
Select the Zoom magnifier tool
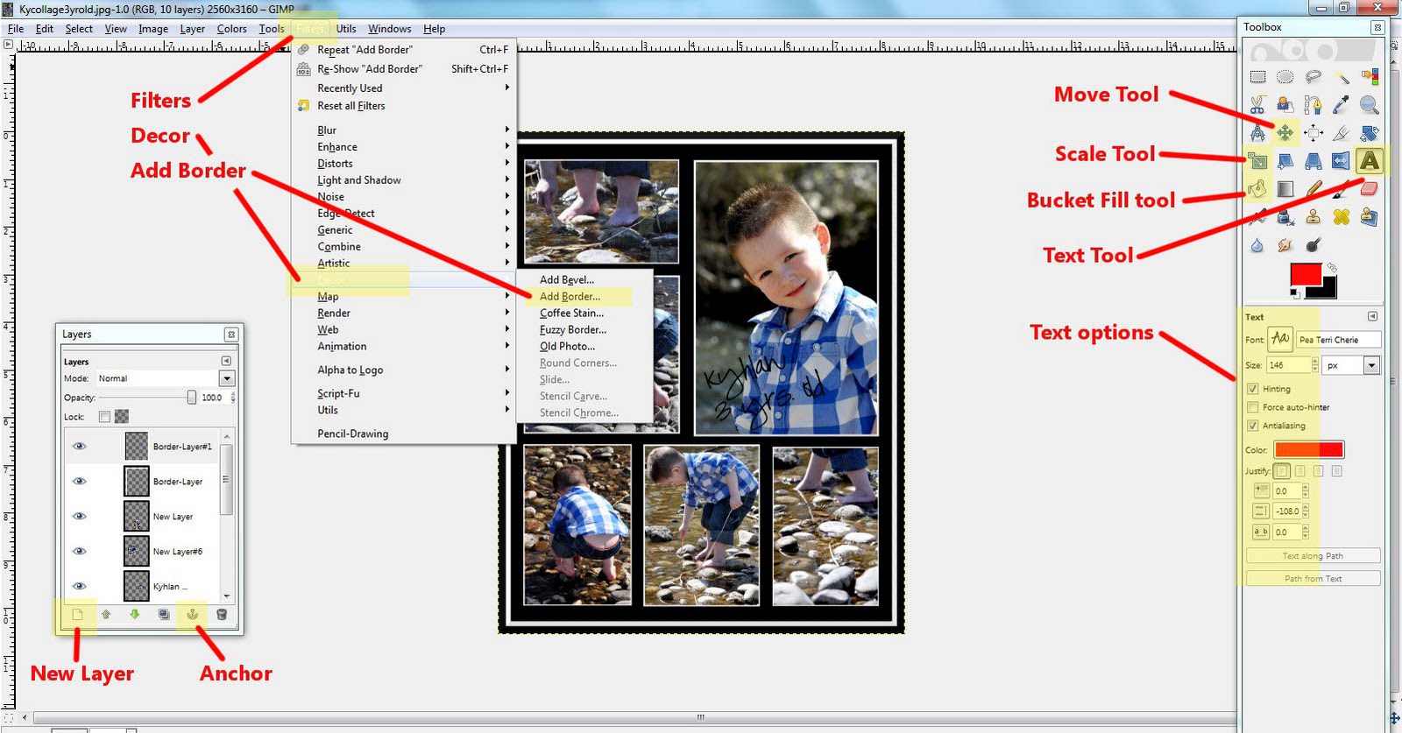[1370, 105]
